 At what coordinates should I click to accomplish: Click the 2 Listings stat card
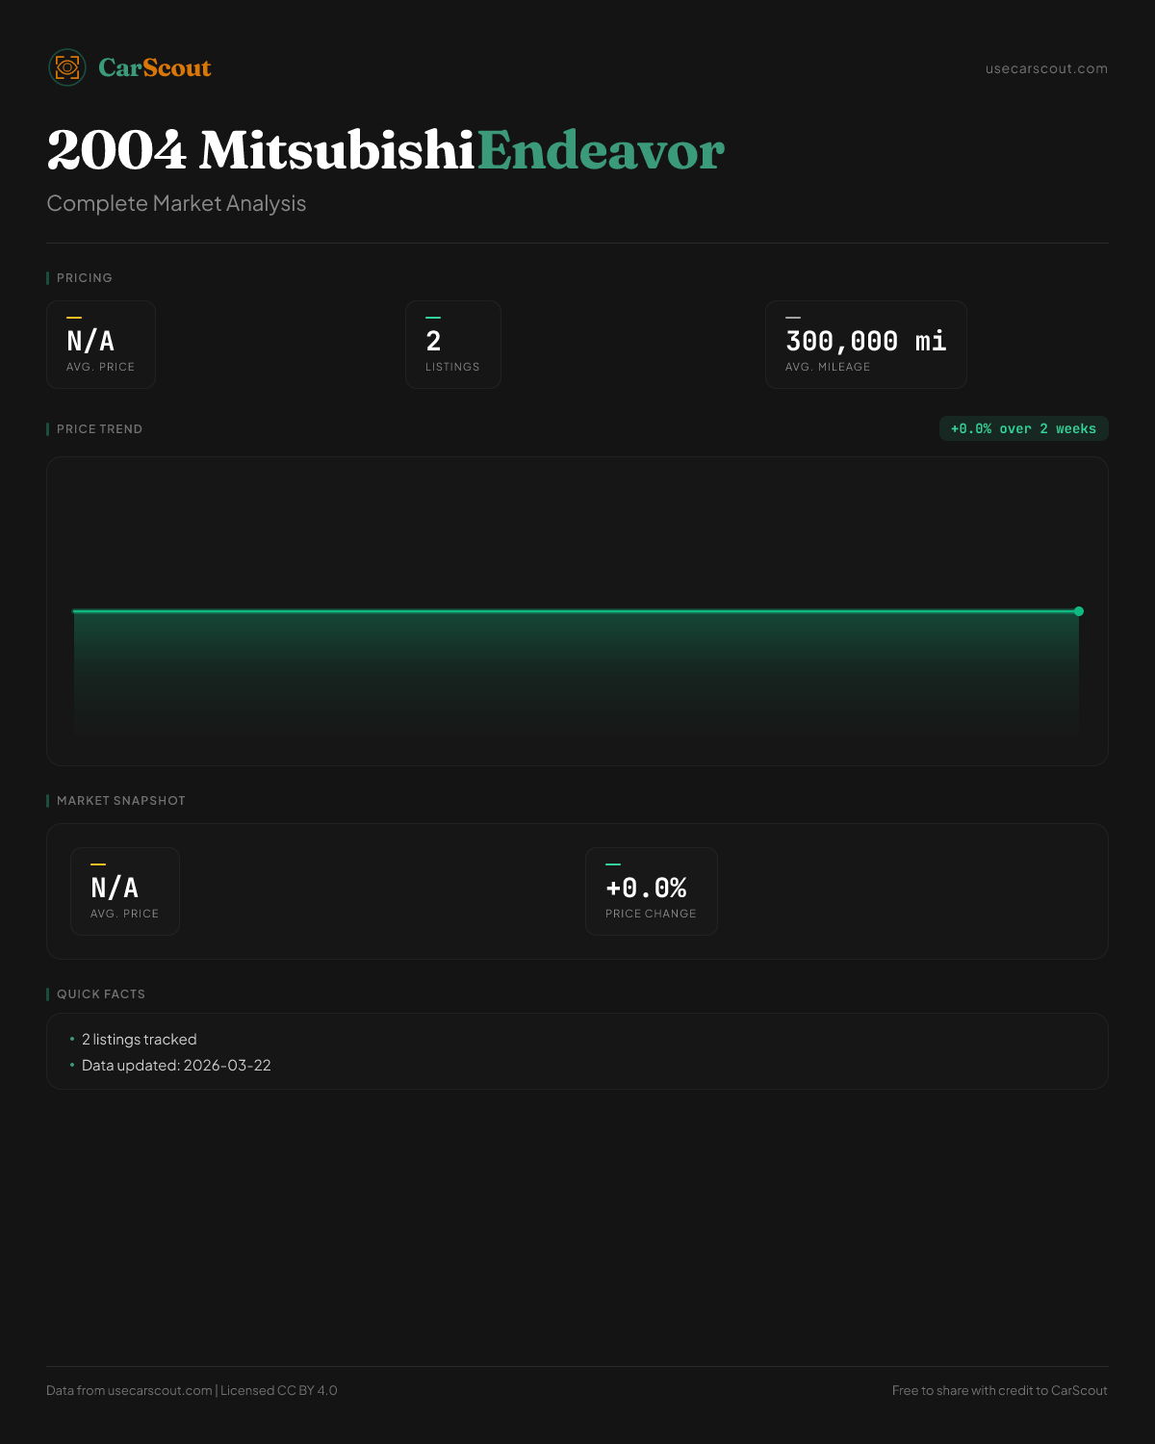tap(452, 345)
